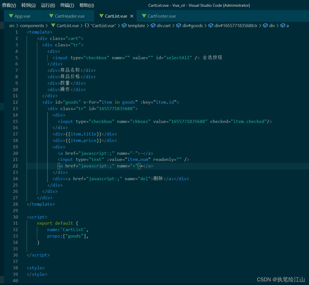Click the braces "CartList.vue" breadcrumb
309x285 pixels.
coord(100,26)
